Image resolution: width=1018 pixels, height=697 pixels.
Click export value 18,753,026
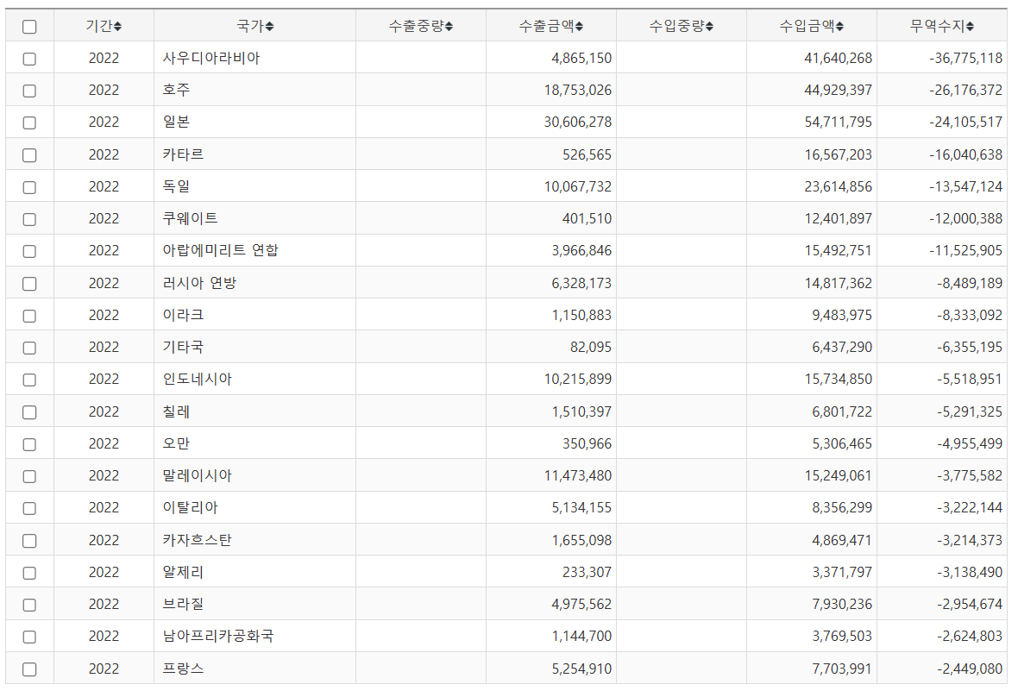(x=578, y=90)
